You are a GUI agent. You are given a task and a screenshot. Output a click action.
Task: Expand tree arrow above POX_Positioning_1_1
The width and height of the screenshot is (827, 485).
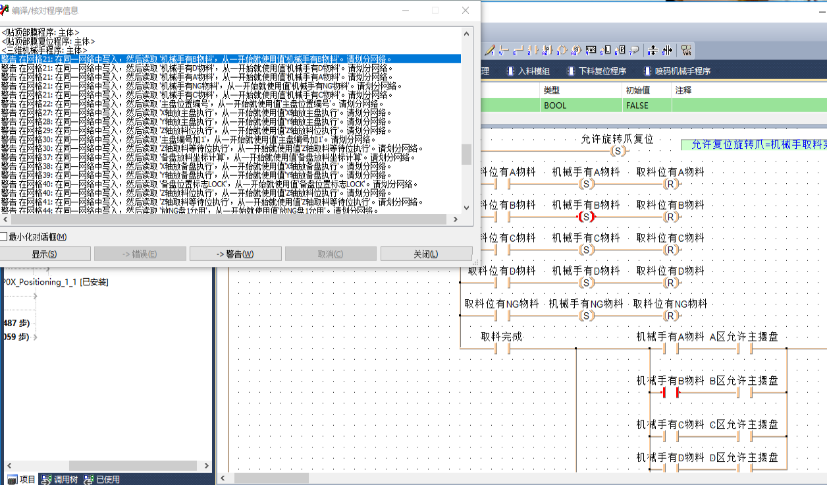point(47,270)
